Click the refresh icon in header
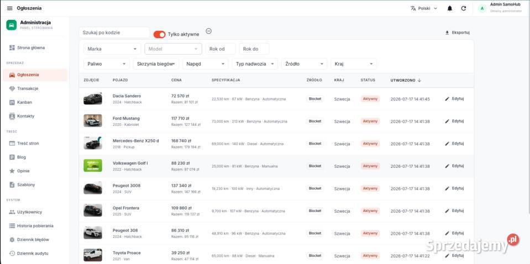This screenshot has height=264, width=530. pos(464,8)
